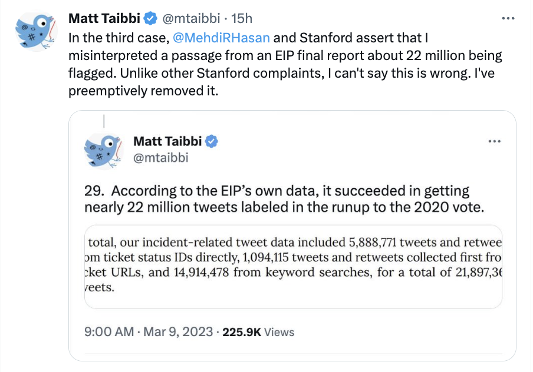
Task: Click the verified badge in the quoted tweet
Action: (x=212, y=141)
